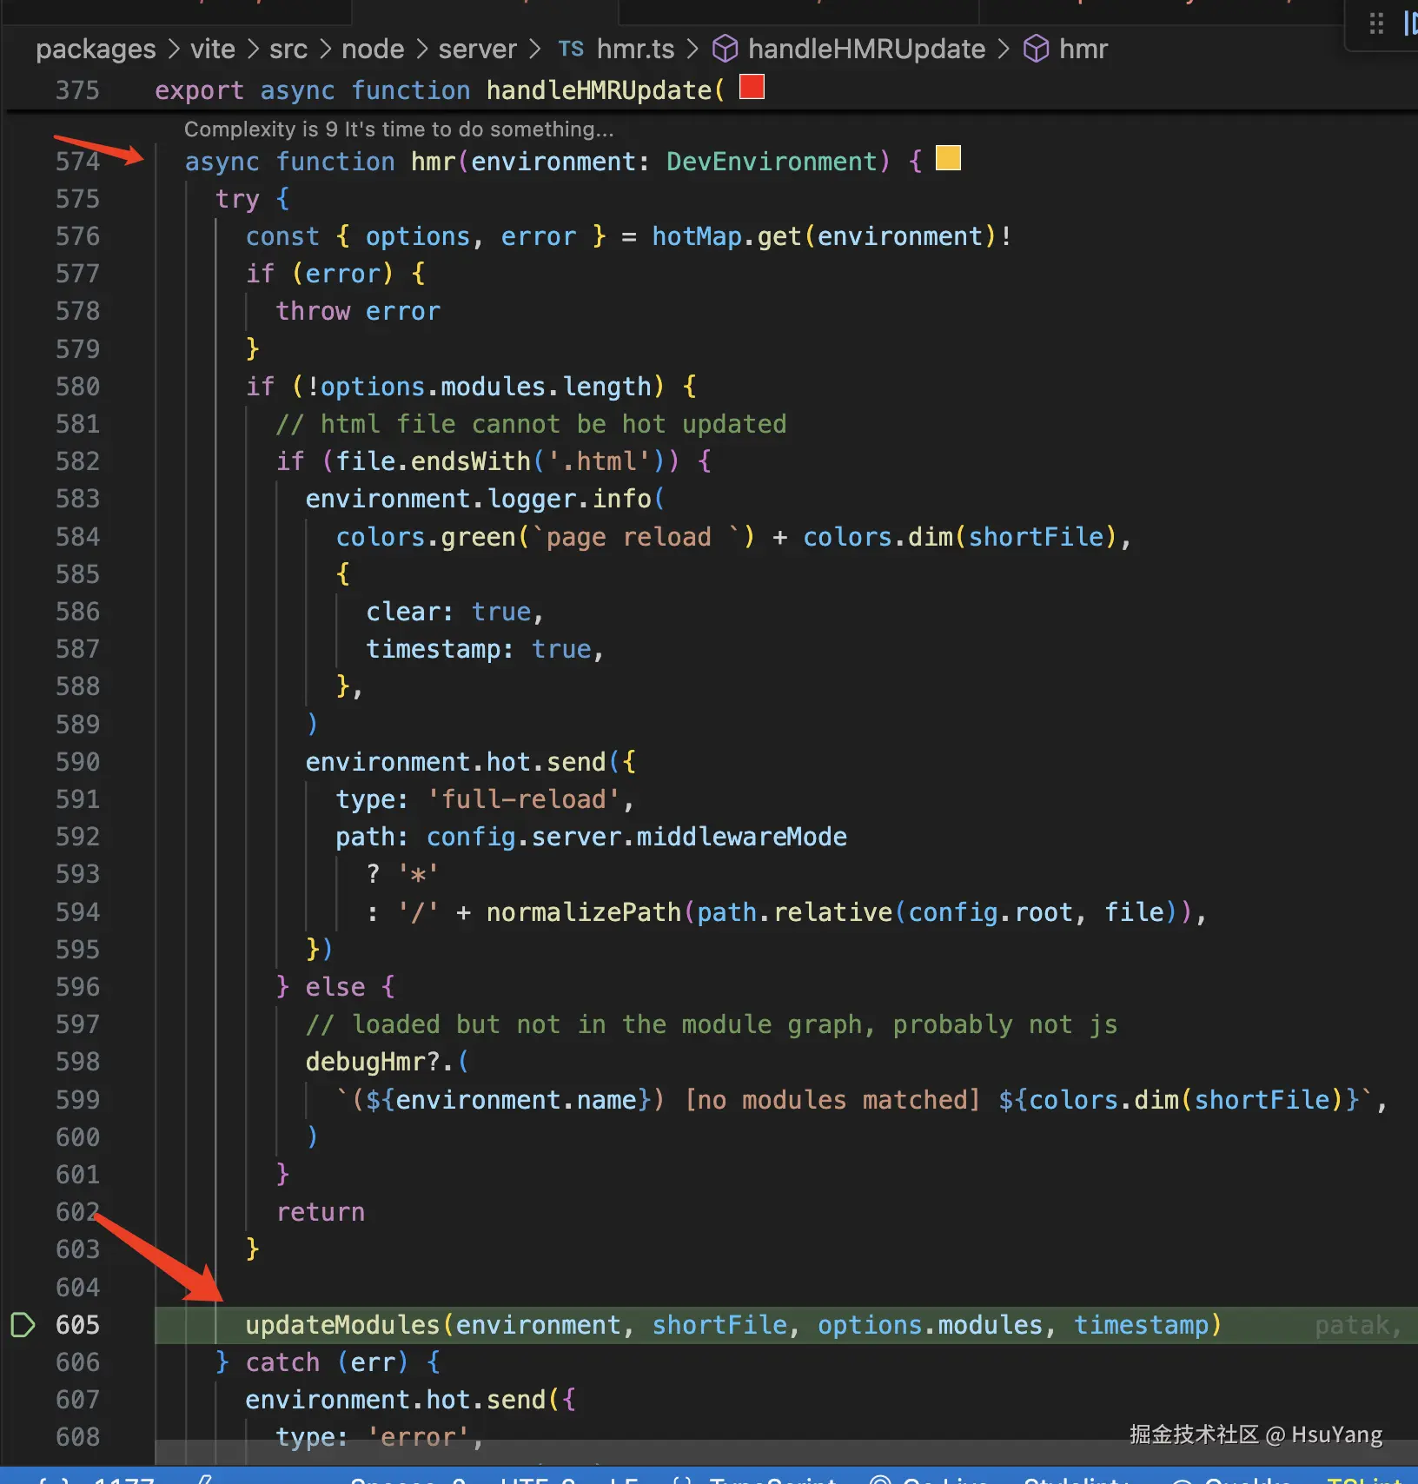The image size is (1418, 1484).
Task: Click the 'timestamp' property on line 587
Action: 434,649
